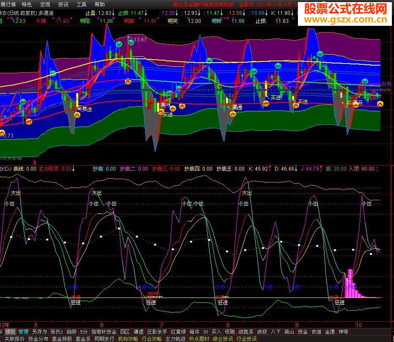This screenshot has width=394, height=342.
Task: Click the first 大出 signal label in the KDJ panel
Action: click(x=16, y=193)
